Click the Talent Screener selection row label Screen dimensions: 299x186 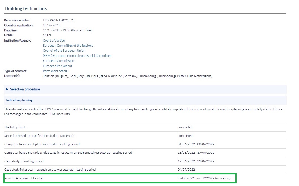(x=39, y=136)
